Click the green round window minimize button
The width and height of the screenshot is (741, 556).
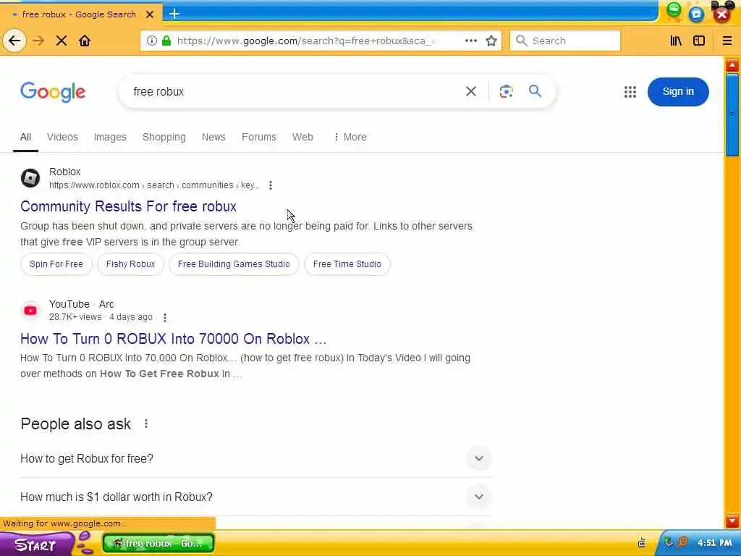[674, 10]
